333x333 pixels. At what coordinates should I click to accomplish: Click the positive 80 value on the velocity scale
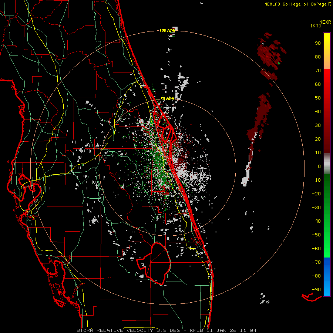tap(318, 57)
